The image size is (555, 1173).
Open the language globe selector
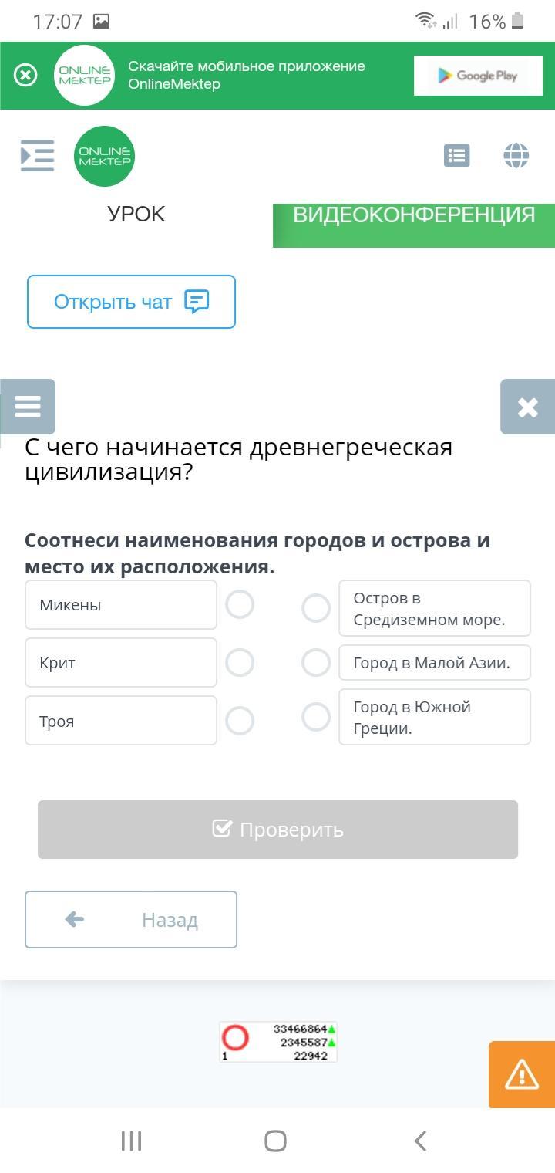pos(516,156)
